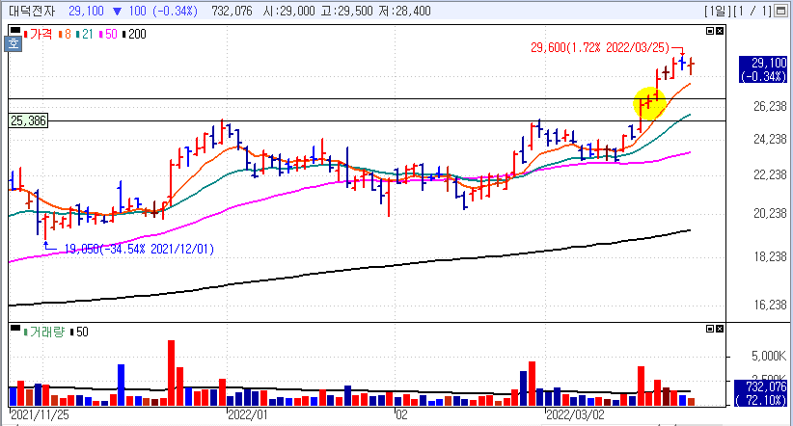Click the 16,238 price axis label
Viewport: 793px width, 426px height.
[770, 305]
